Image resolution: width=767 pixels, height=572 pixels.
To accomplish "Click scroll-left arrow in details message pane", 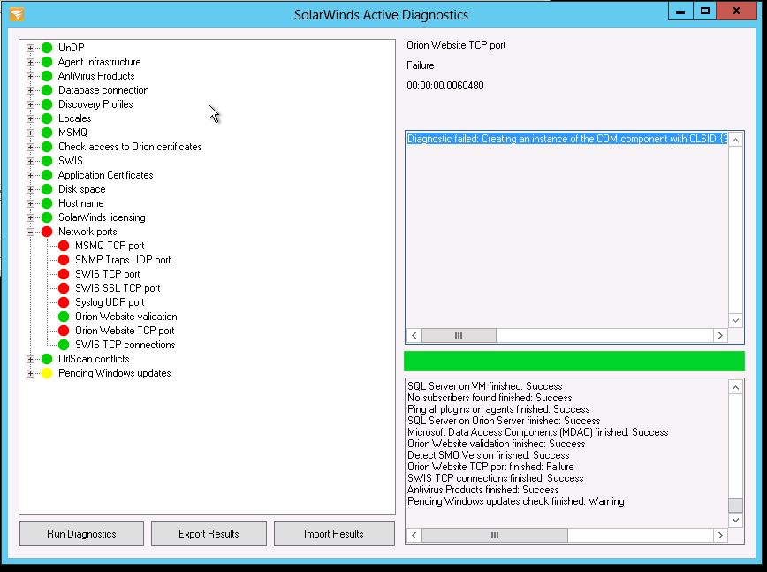I will click(x=414, y=336).
